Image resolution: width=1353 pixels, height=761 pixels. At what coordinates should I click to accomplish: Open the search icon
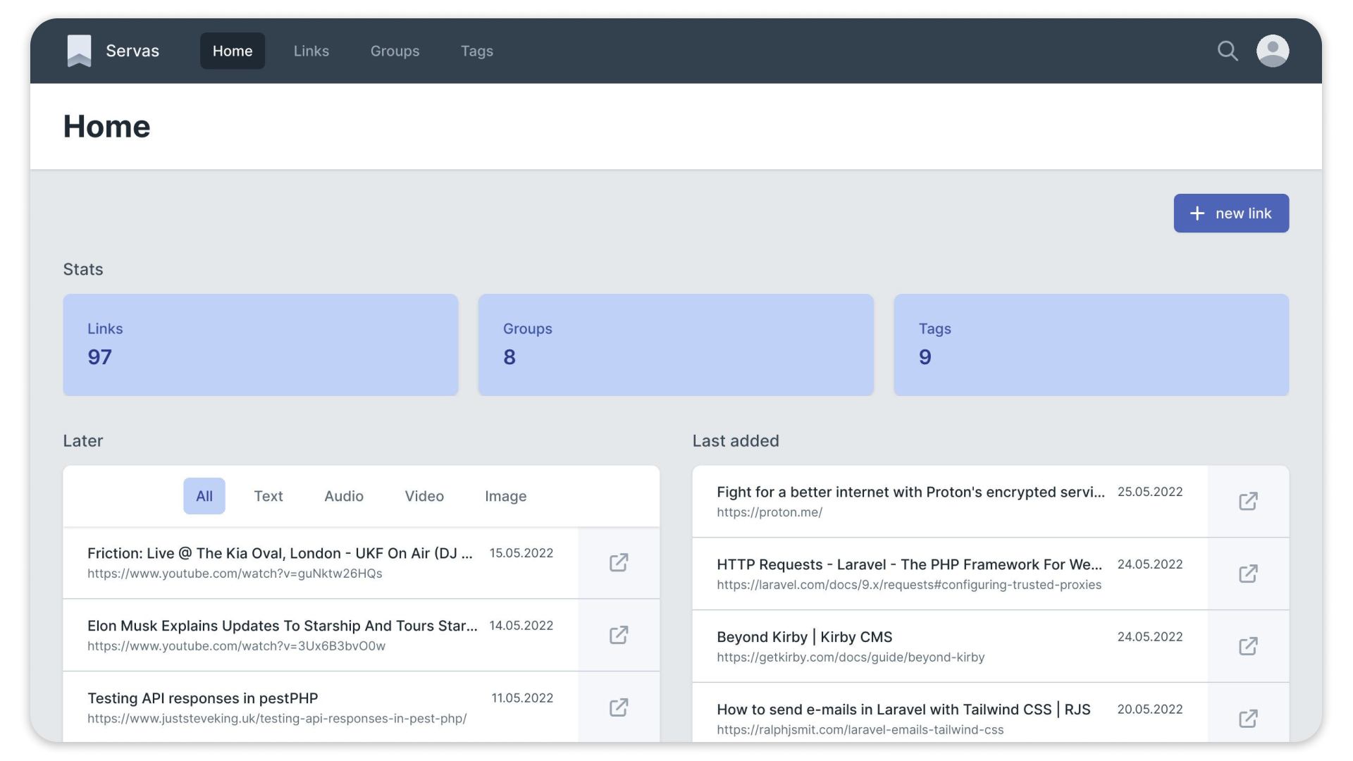[x=1228, y=50]
